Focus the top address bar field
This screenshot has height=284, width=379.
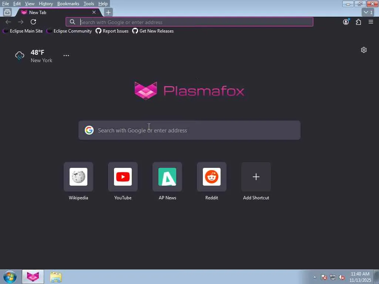coord(189,22)
